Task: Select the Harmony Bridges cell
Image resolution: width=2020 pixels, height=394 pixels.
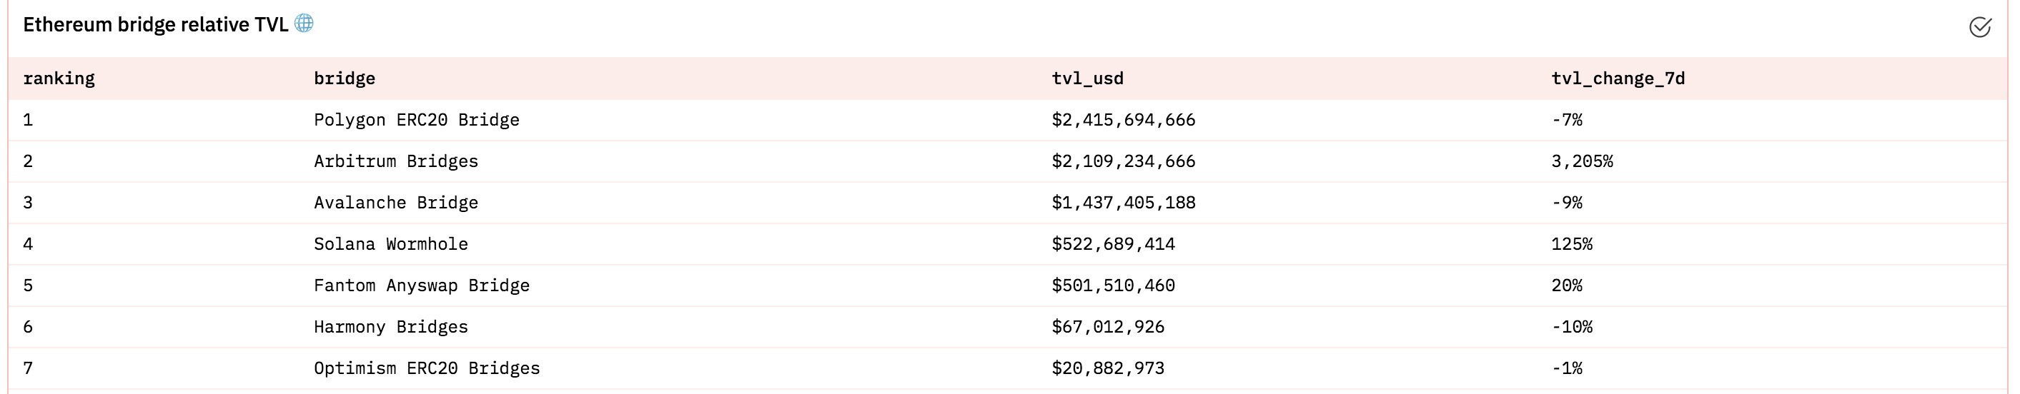Action: (390, 328)
